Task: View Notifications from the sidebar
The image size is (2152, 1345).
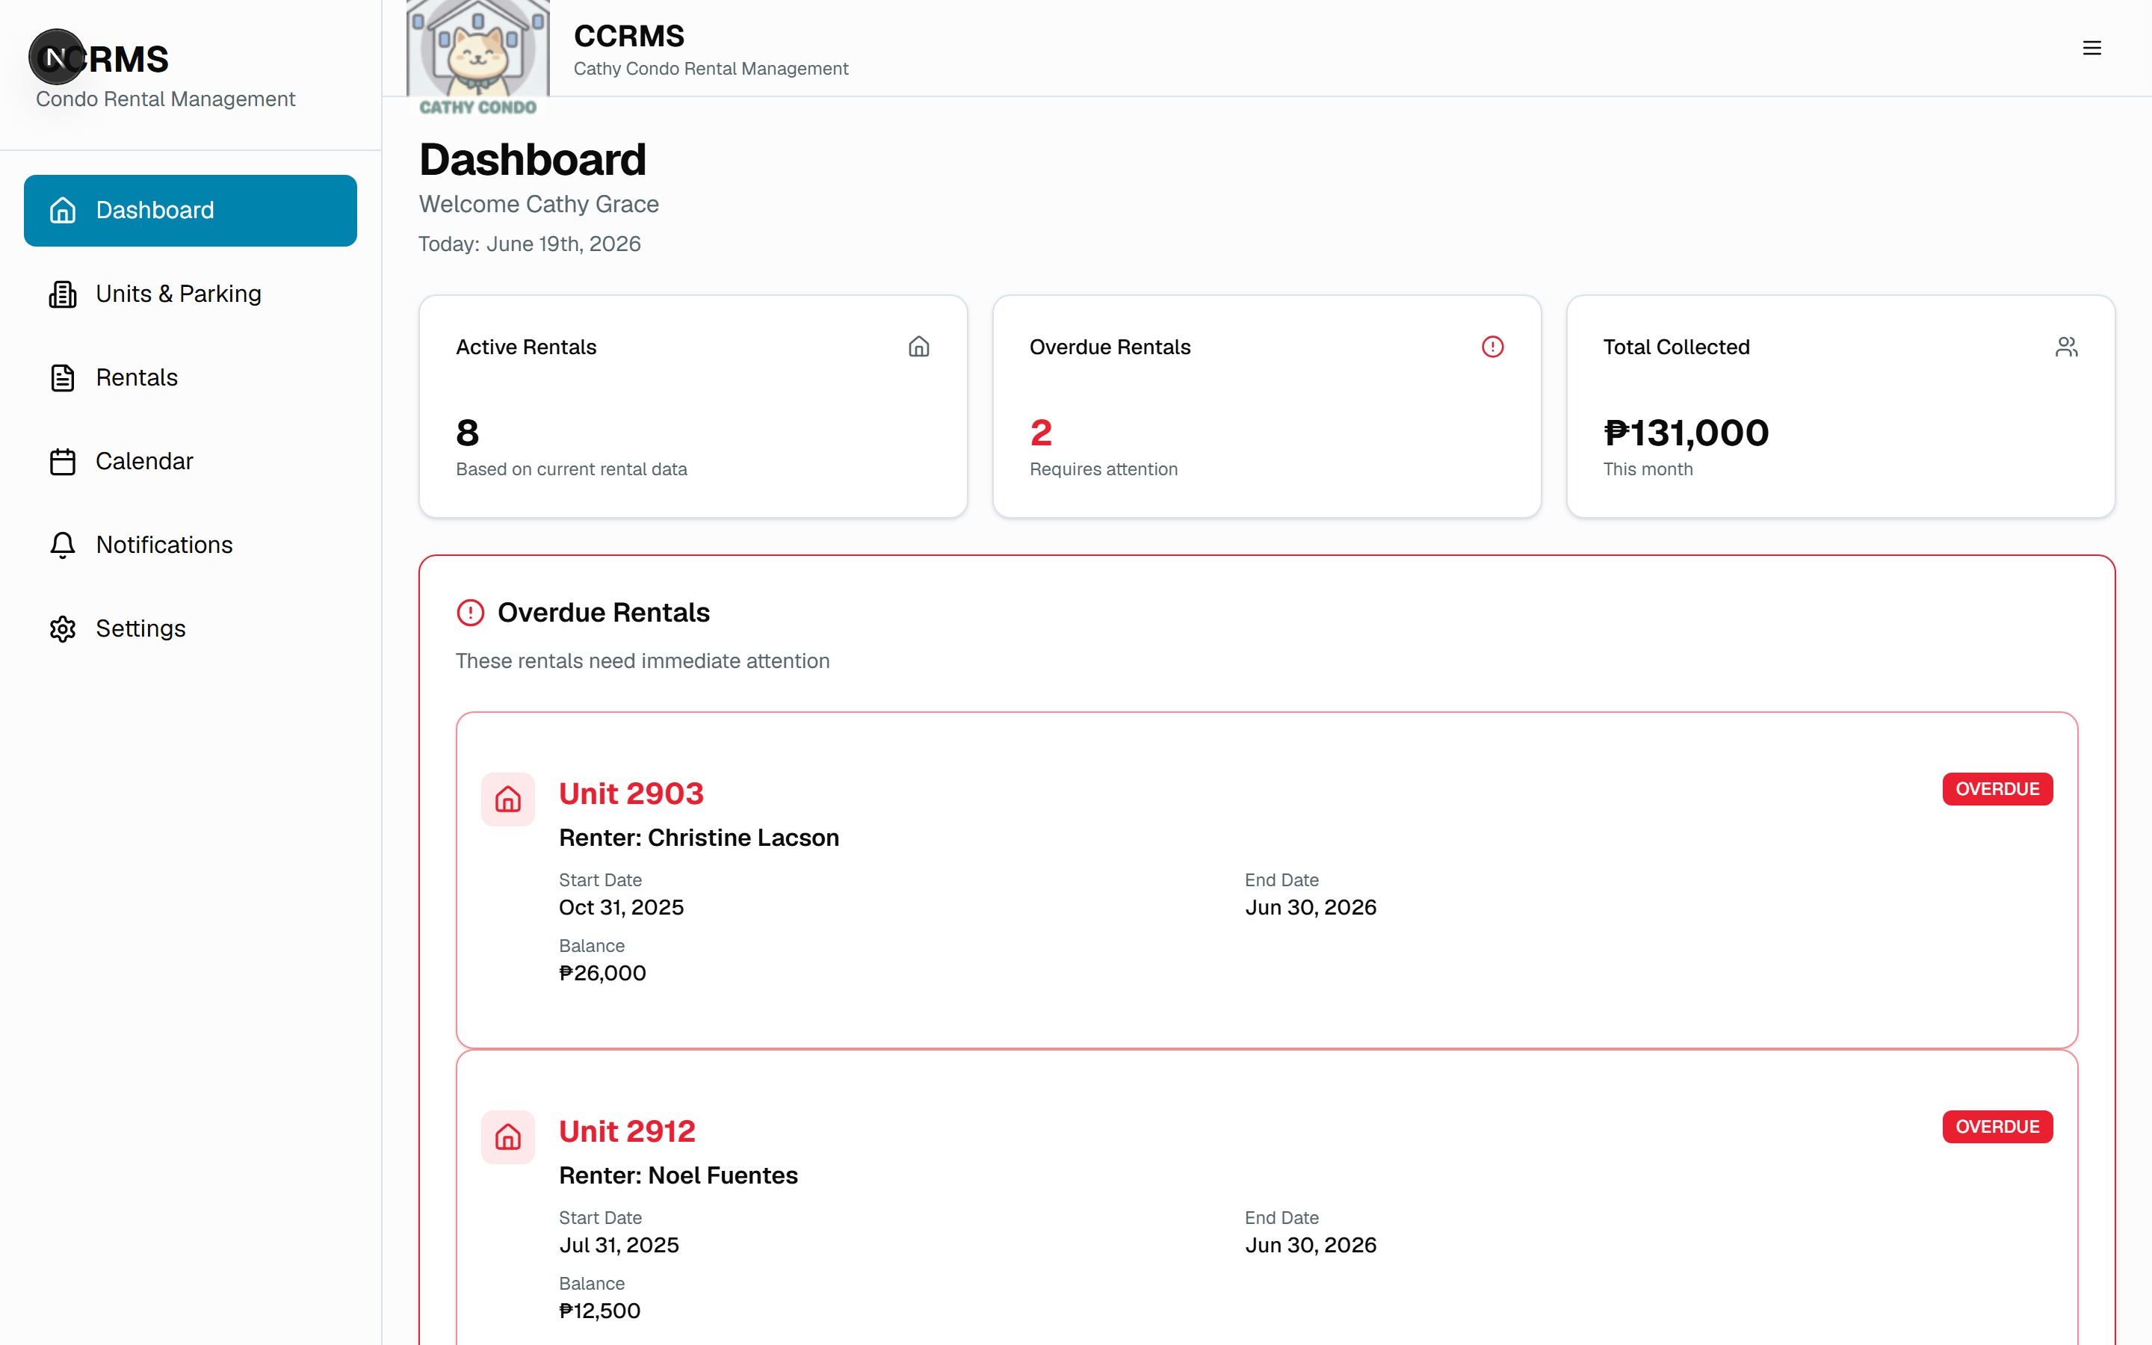Action: pos(191,545)
